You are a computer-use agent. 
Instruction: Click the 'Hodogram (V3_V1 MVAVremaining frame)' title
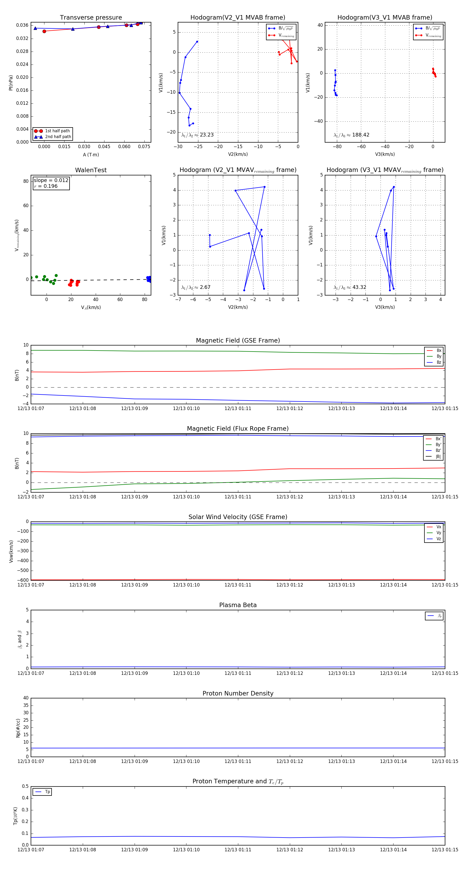pyautogui.click(x=385, y=170)
